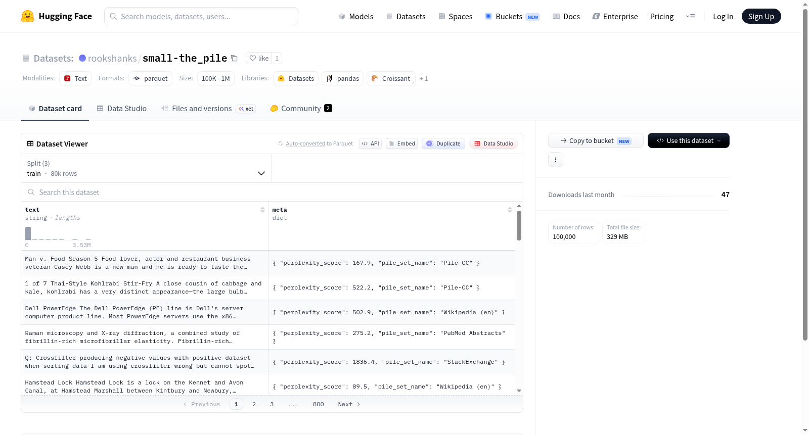Open Models in the top navigation
809x435 pixels.
(x=356, y=16)
